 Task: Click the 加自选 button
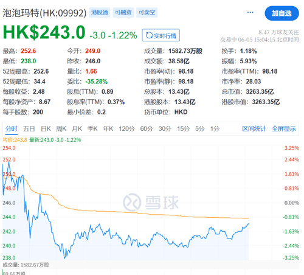point(282,13)
